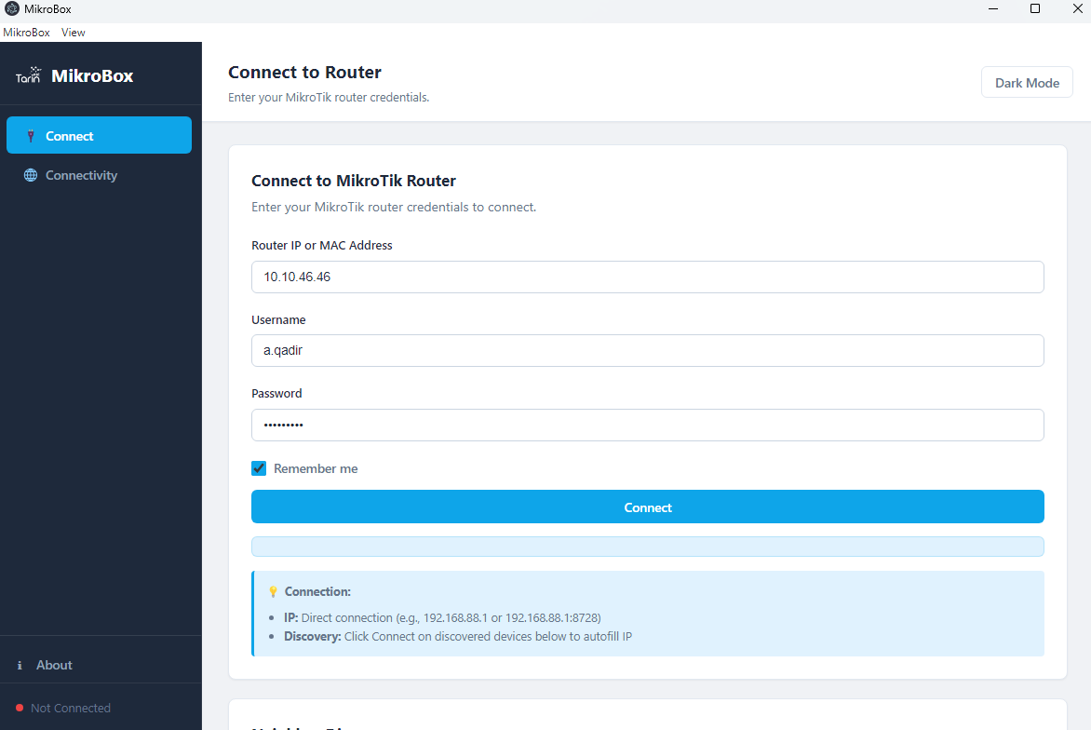Minimize the MikroBox window
The height and width of the screenshot is (730, 1091).
[x=993, y=9]
